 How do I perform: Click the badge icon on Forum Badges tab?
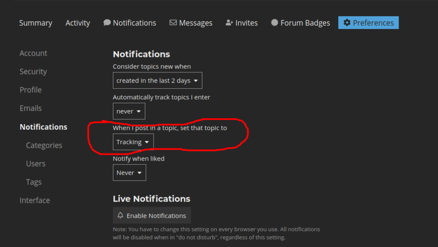[x=274, y=22]
